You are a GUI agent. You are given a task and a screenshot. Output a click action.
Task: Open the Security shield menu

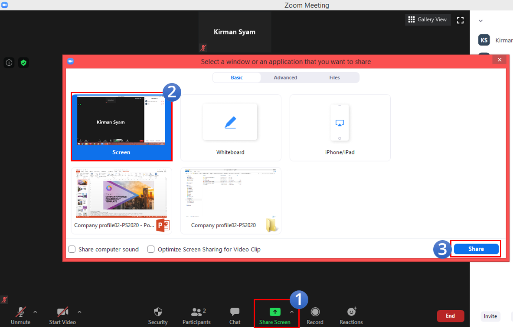[158, 315]
